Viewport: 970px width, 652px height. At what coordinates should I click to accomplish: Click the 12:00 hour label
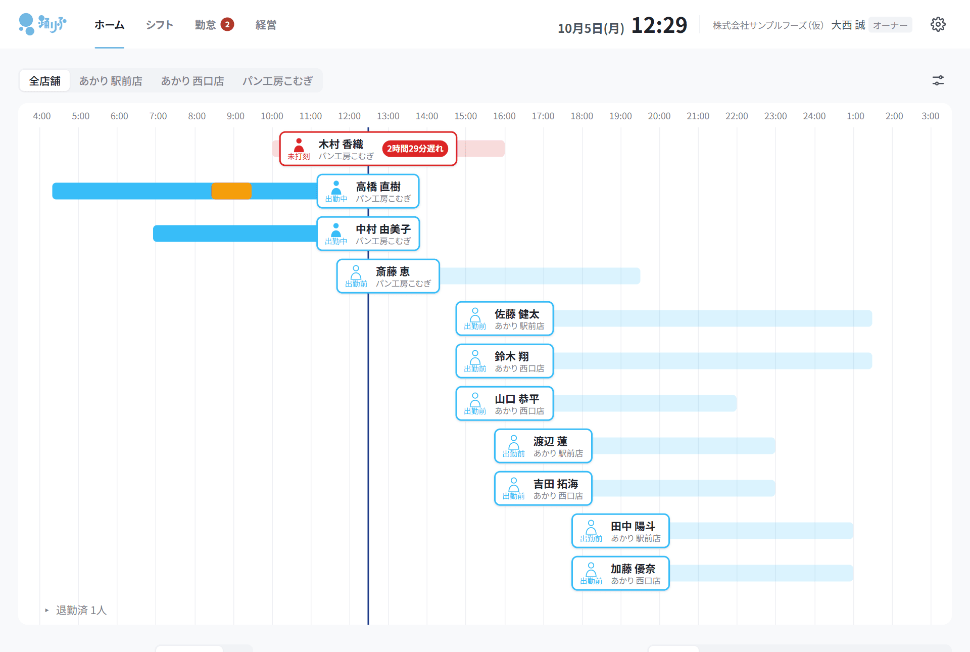(x=349, y=116)
